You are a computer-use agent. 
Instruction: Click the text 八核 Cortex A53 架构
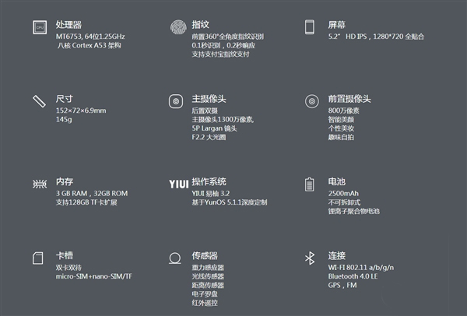89,46
